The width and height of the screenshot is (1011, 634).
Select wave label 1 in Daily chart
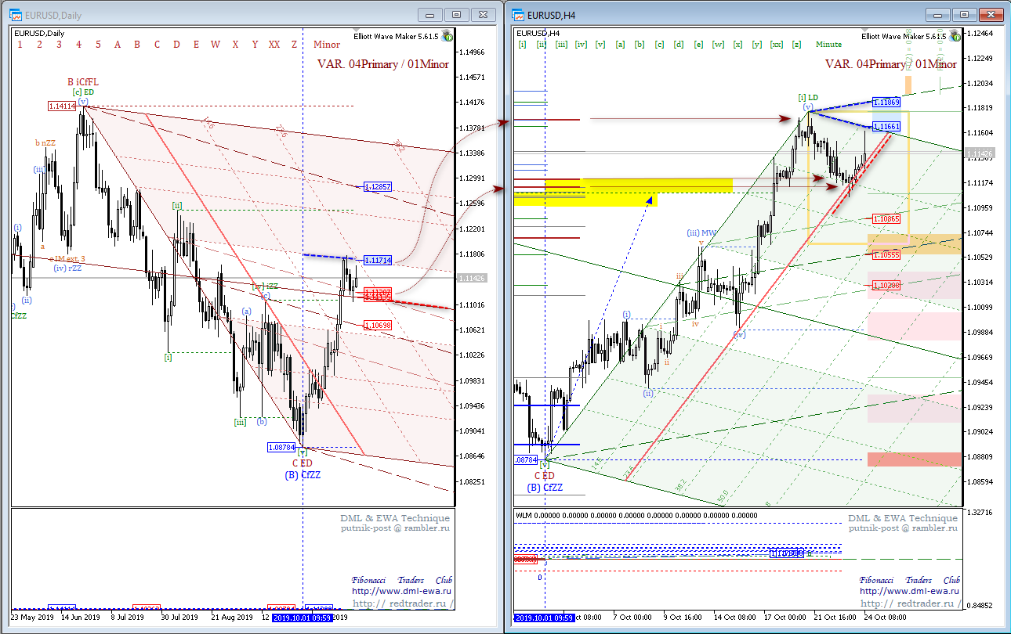[x=20, y=45]
